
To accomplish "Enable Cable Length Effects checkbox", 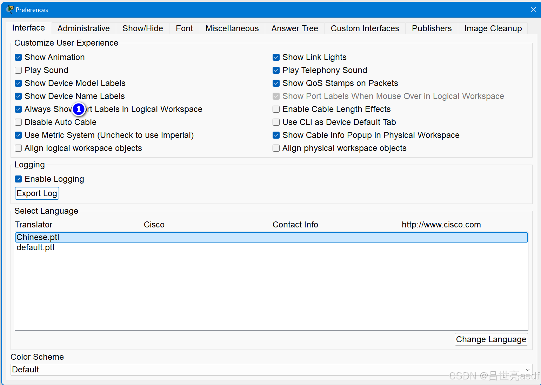I will (x=276, y=109).
